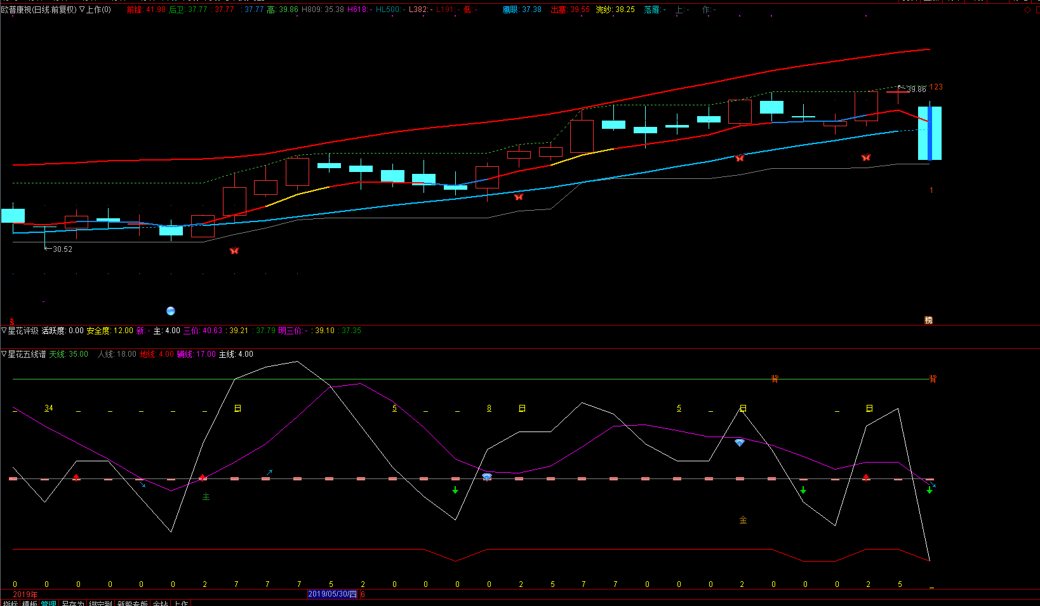The height and width of the screenshot is (606, 1040).
Task: Click the butterfly marker on the blue line mid-chart
Action: coord(519,197)
